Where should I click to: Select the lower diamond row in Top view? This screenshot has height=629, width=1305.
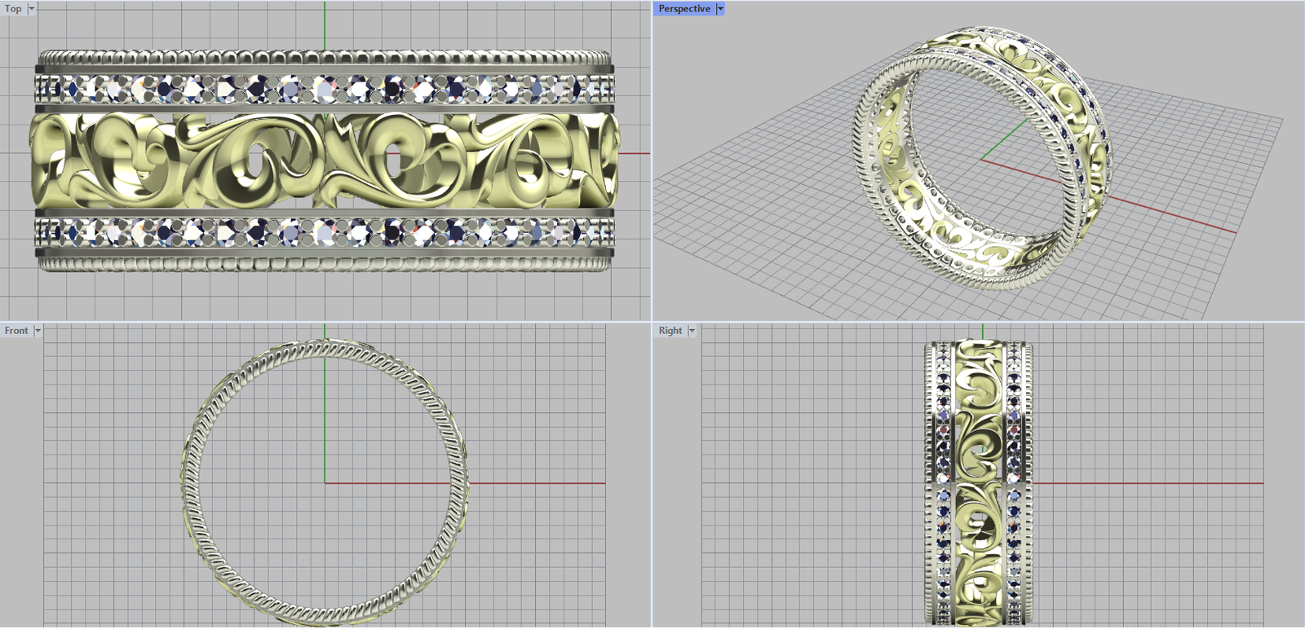point(326,232)
